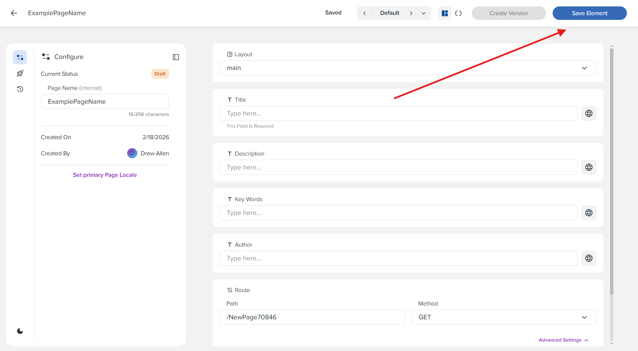Image resolution: width=638 pixels, height=351 pixels.
Task: Open localization globe next to Description
Action: 589,167
